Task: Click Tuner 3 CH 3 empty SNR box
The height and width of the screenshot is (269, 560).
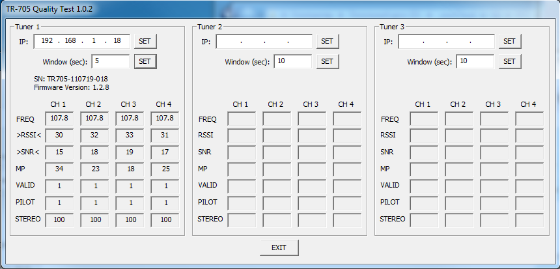Action: pos(494,152)
